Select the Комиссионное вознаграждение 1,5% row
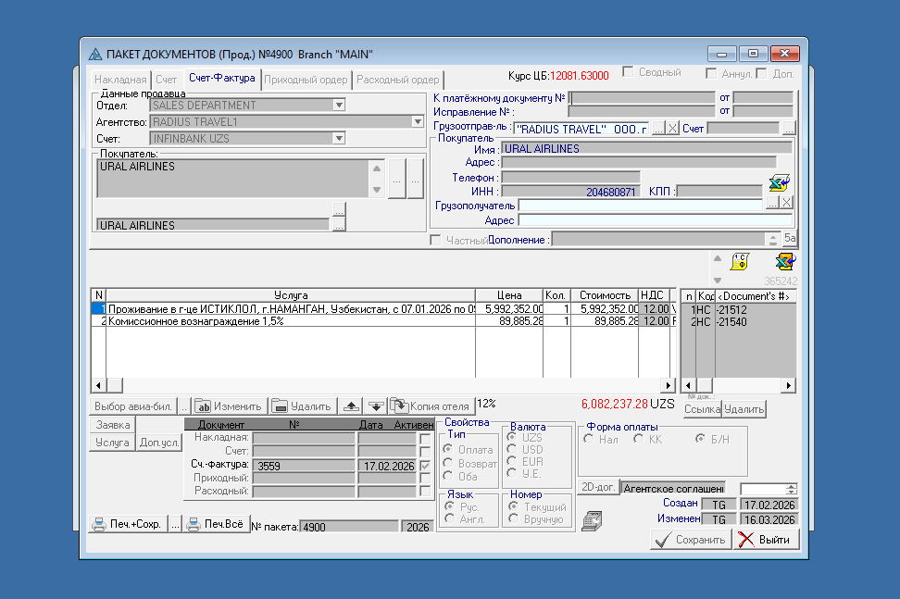 point(382,321)
